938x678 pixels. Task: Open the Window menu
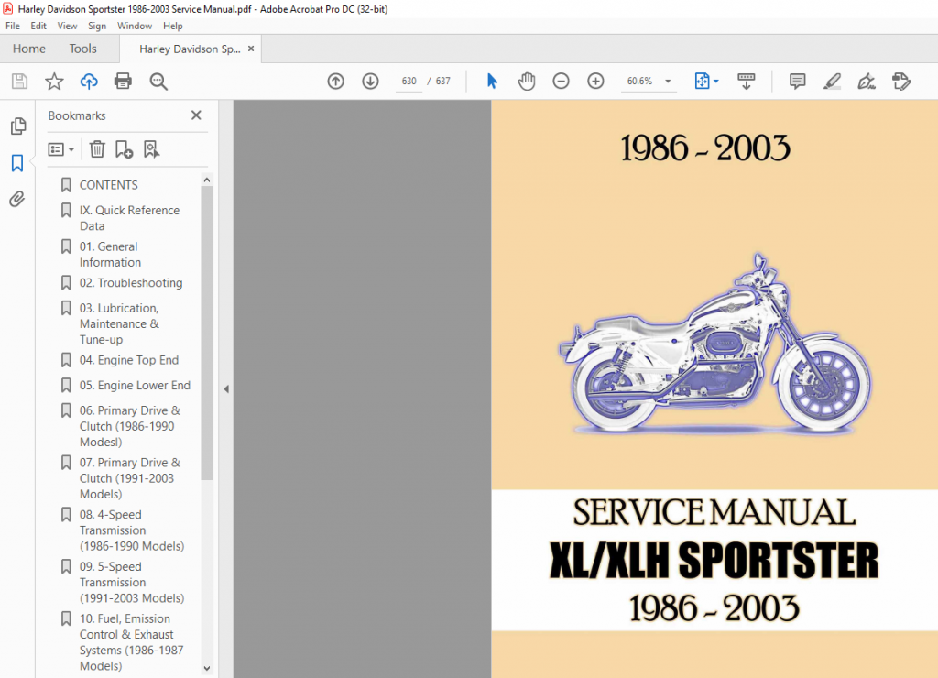click(x=135, y=26)
